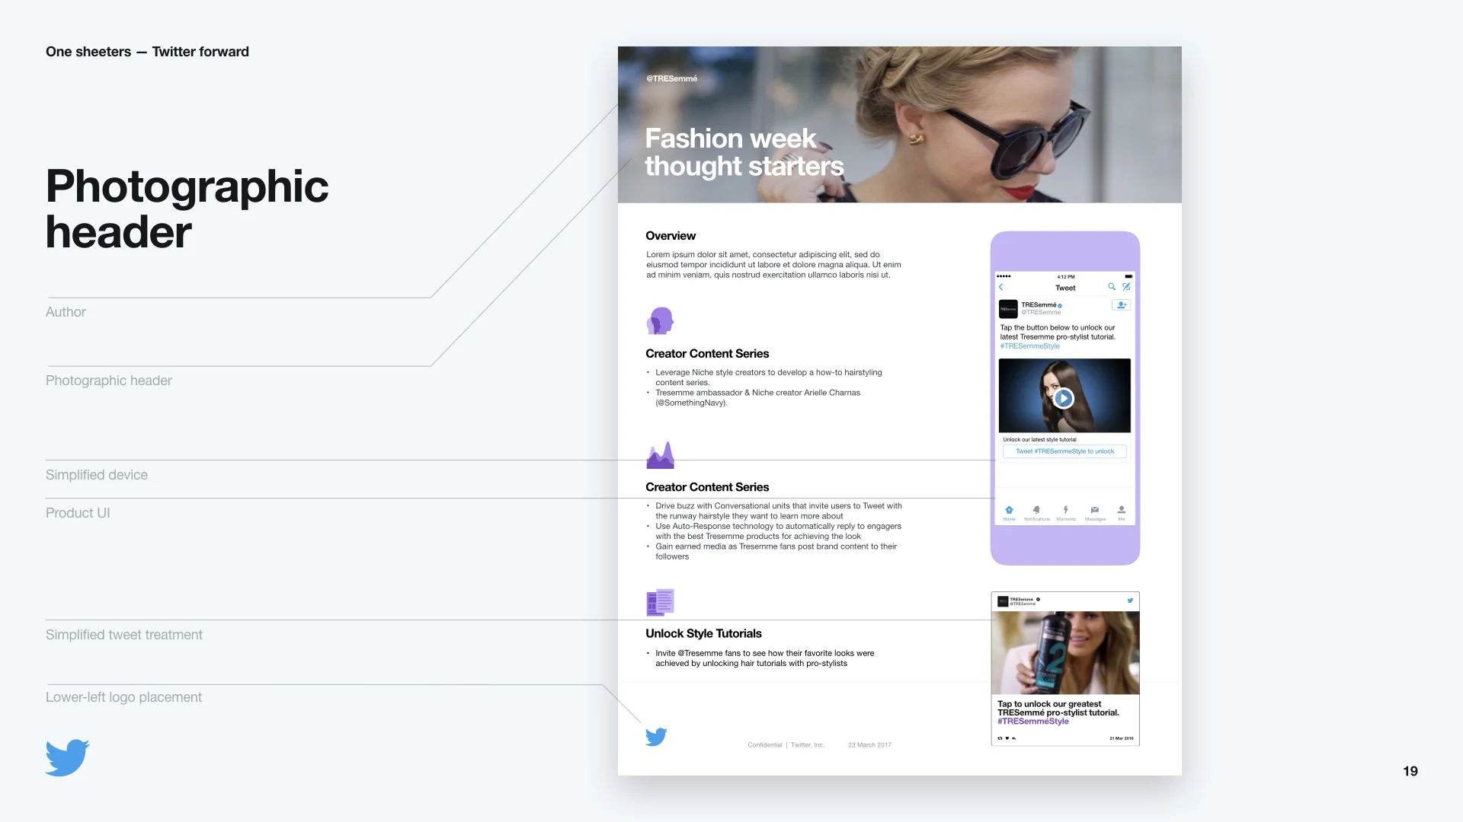Click the search magnifier in phone mockup
The image size is (1463, 822).
click(x=1112, y=287)
